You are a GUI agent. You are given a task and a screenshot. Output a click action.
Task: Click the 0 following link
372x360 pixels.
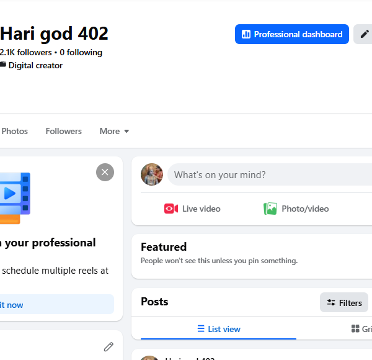[81, 52]
